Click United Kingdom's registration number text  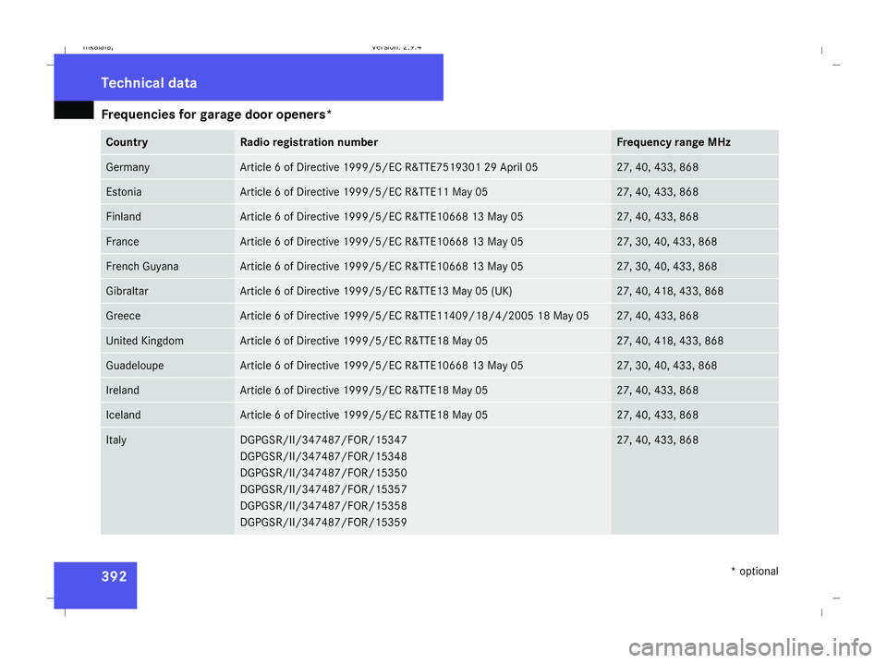[x=364, y=341]
